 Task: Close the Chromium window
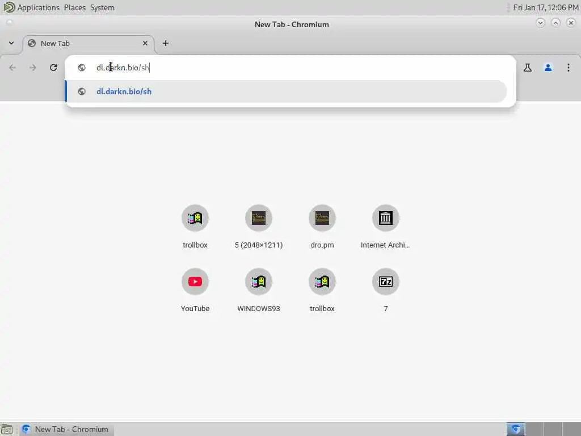[x=571, y=23]
